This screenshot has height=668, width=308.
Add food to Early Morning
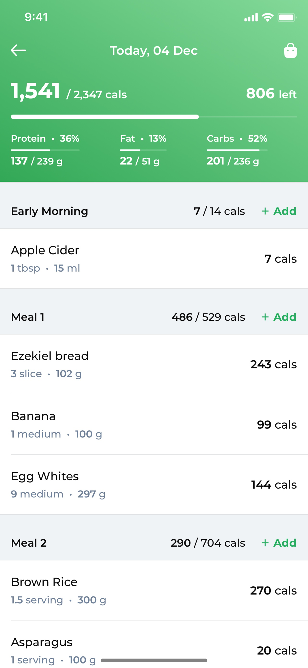[x=279, y=211]
